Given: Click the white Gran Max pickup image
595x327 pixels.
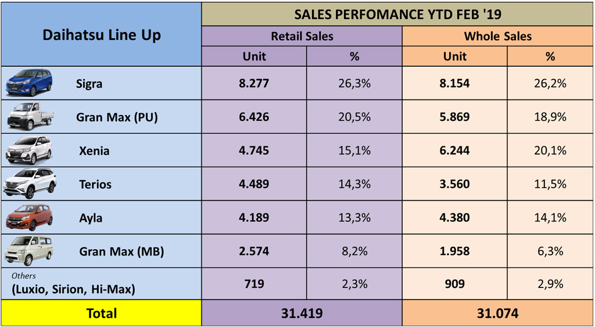Looking at the screenshot, I should [x=29, y=116].
